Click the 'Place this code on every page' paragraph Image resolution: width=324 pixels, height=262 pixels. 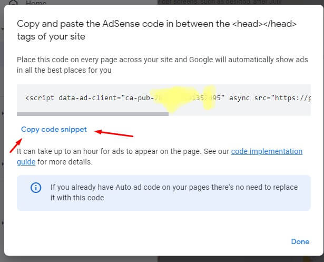click(x=162, y=65)
